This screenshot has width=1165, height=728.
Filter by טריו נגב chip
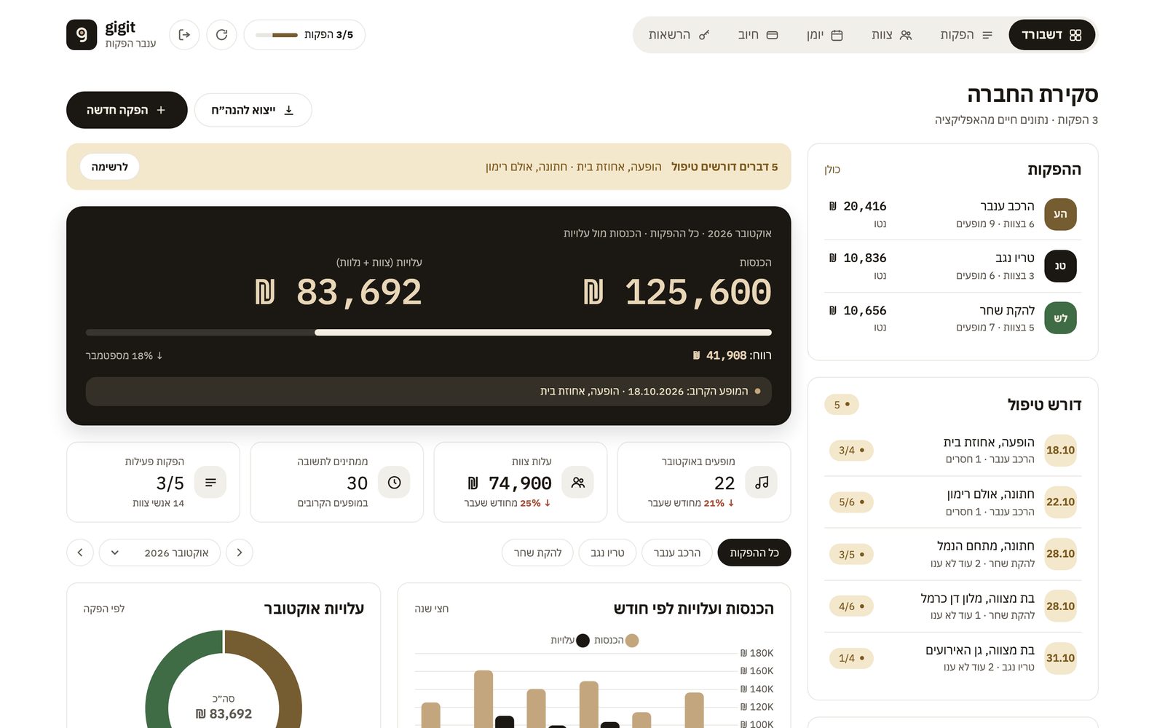tap(607, 553)
